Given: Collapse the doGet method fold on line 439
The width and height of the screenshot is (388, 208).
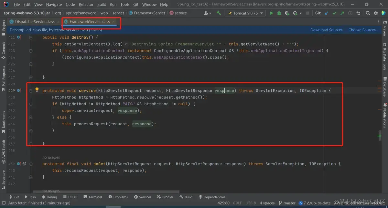Looking at the screenshot, I should click(31, 164).
